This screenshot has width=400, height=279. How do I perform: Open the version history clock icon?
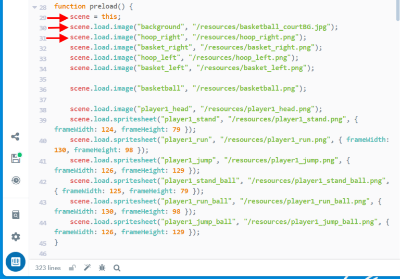click(15, 180)
